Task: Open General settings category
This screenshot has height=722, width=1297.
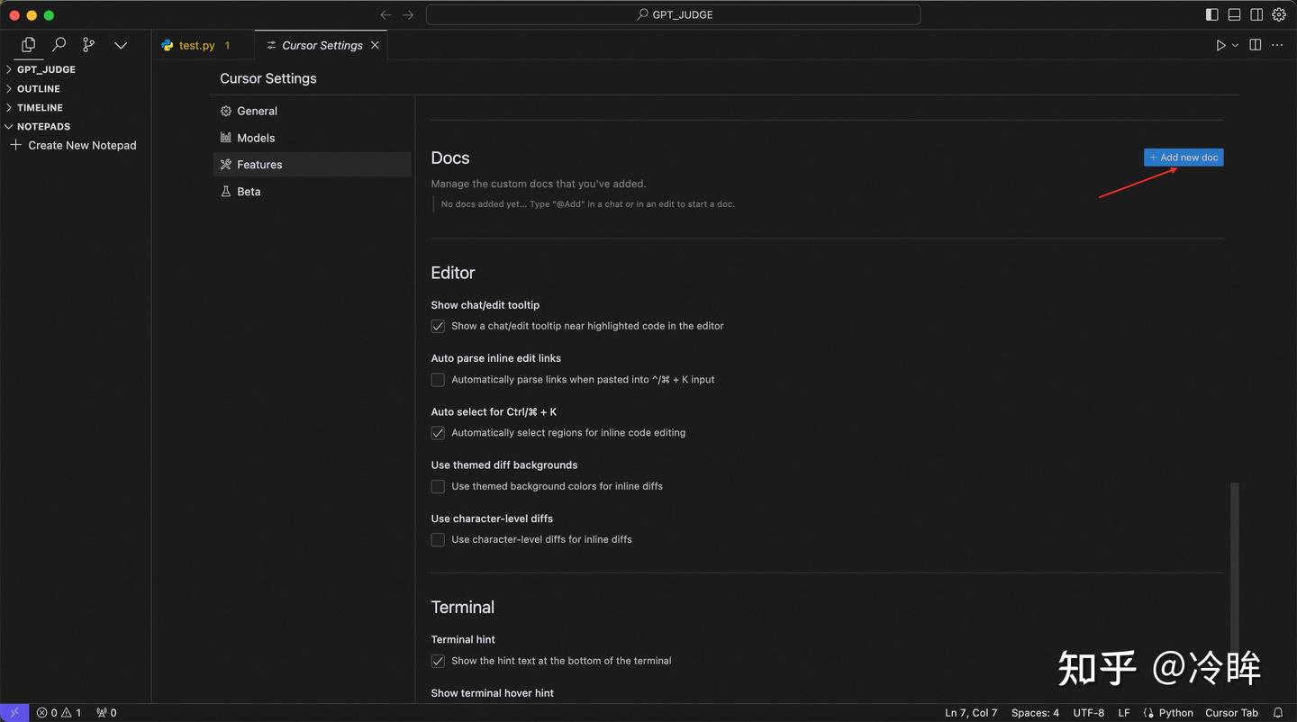Action: tap(312, 111)
